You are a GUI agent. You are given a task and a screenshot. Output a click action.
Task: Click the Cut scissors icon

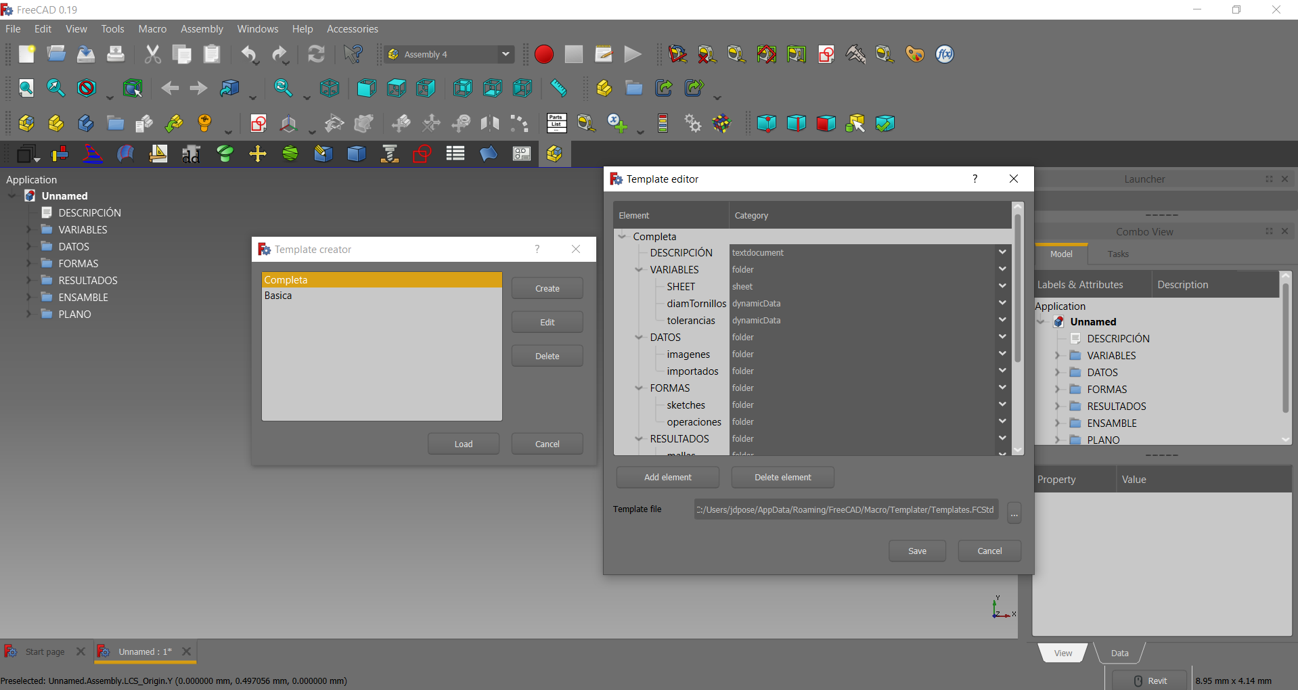coord(153,54)
